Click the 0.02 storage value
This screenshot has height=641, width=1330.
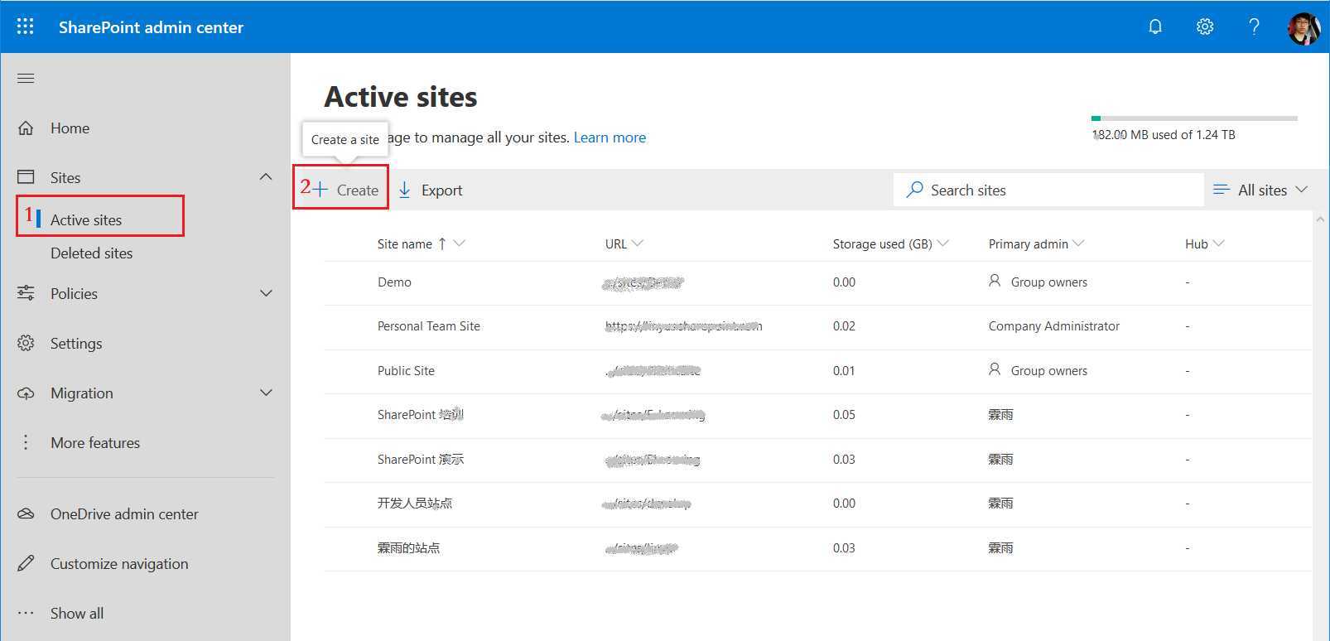coord(844,326)
